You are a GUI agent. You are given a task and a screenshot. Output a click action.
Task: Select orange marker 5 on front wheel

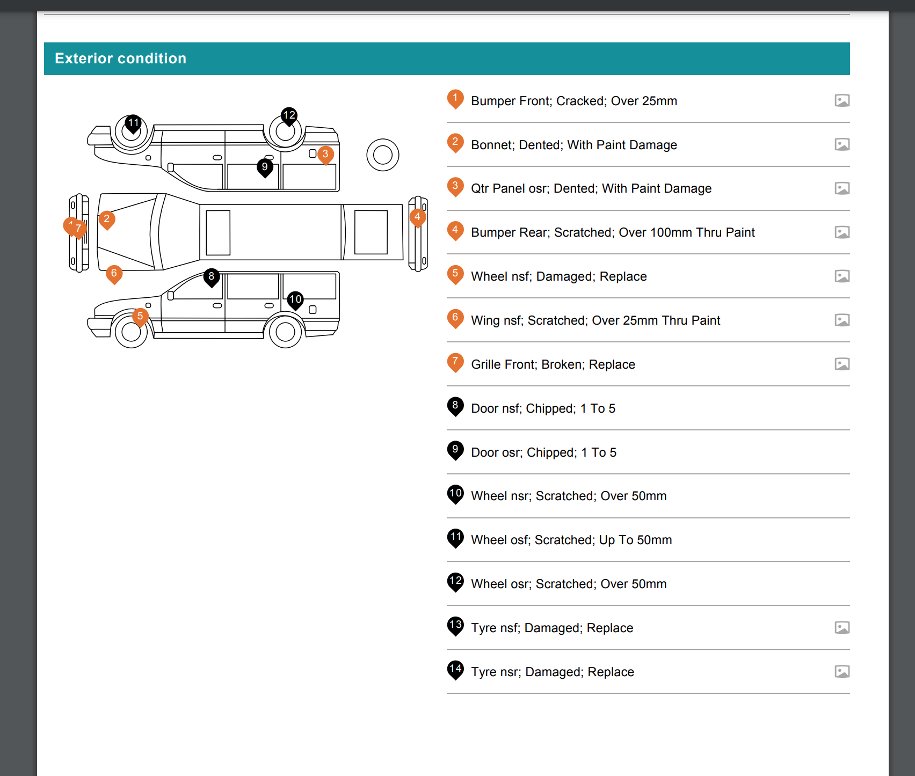pyautogui.click(x=140, y=317)
